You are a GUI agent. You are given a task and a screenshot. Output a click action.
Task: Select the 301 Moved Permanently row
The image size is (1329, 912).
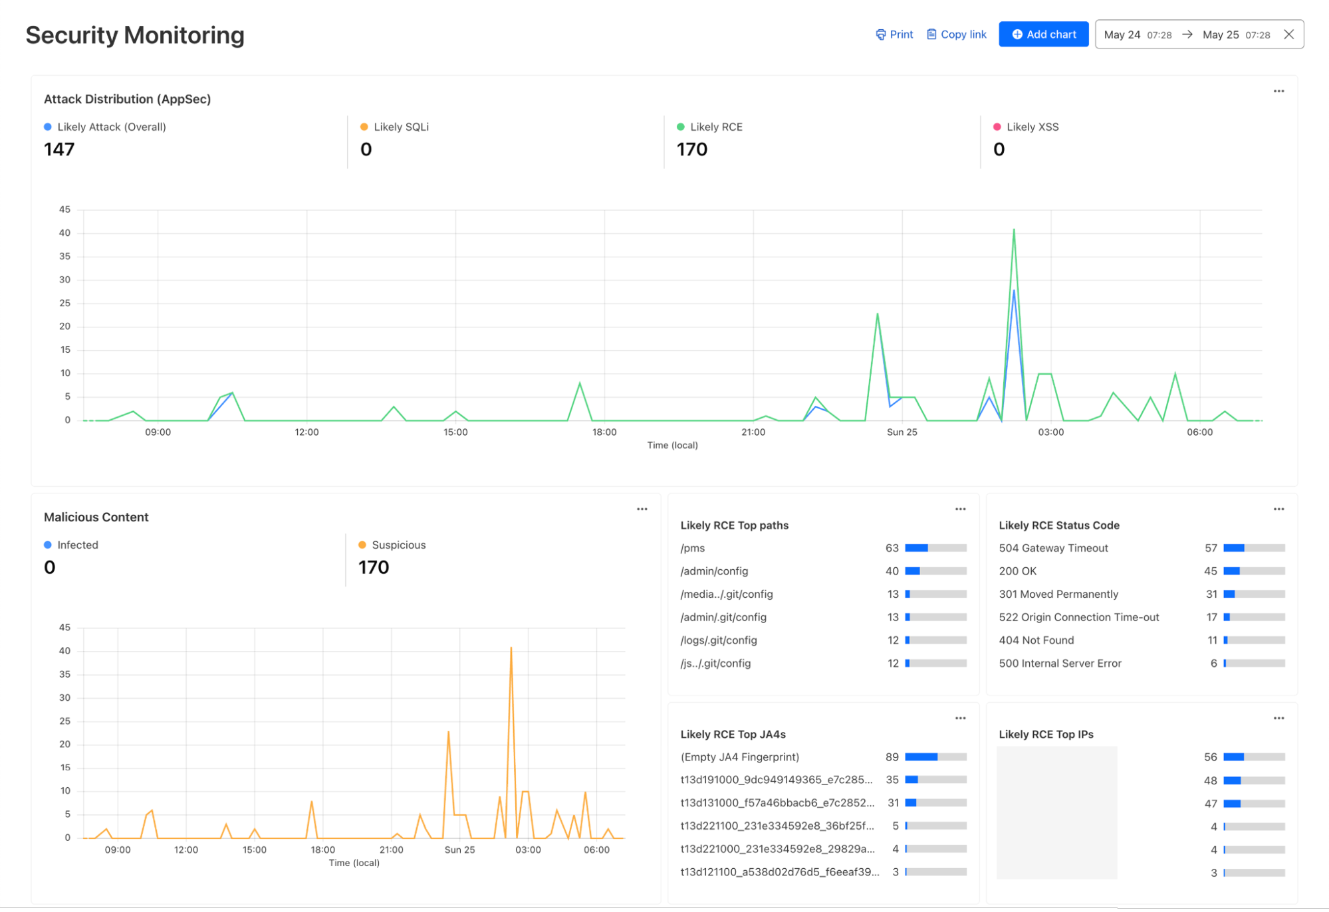click(1142, 594)
